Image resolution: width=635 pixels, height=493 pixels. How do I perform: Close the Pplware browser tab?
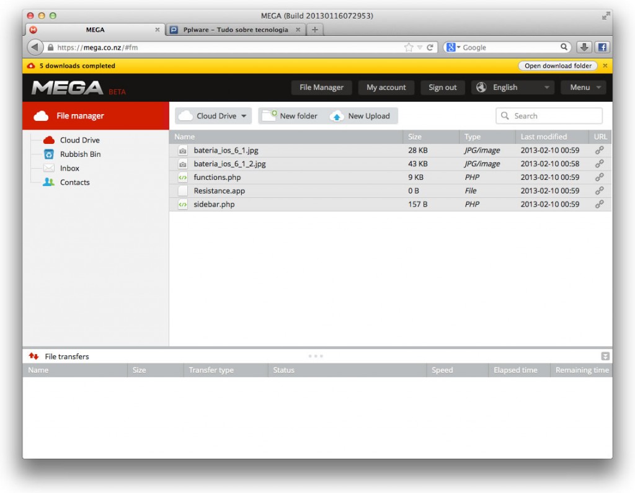point(298,30)
